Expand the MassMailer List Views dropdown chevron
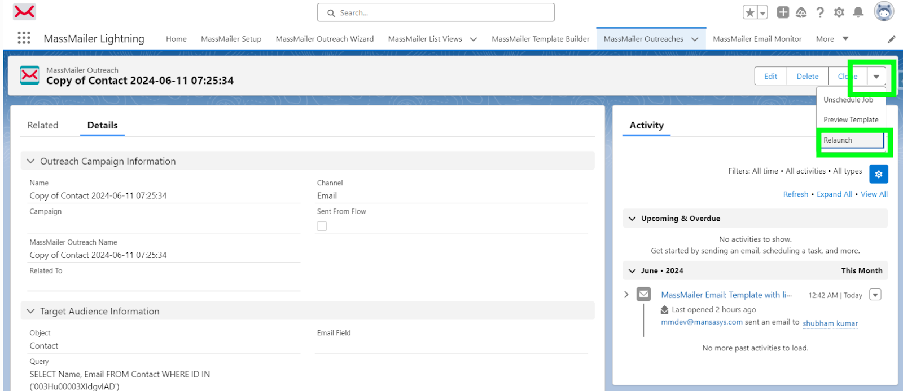The height and width of the screenshot is (391, 903). pyautogui.click(x=474, y=39)
